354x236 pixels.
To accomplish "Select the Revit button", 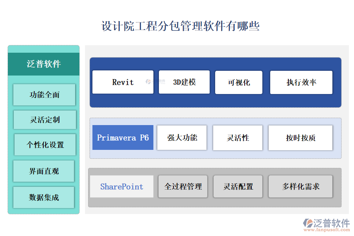I will [123, 82].
